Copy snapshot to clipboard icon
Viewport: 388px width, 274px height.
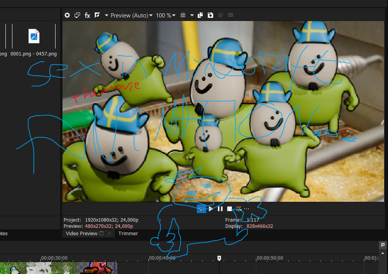[200, 16]
